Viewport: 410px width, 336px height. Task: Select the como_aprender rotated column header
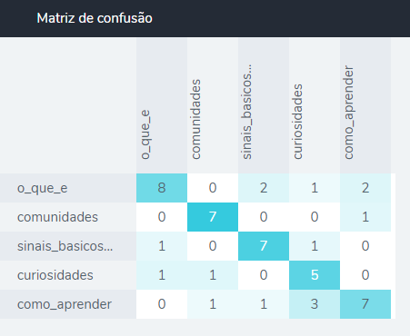pyautogui.click(x=349, y=113)
